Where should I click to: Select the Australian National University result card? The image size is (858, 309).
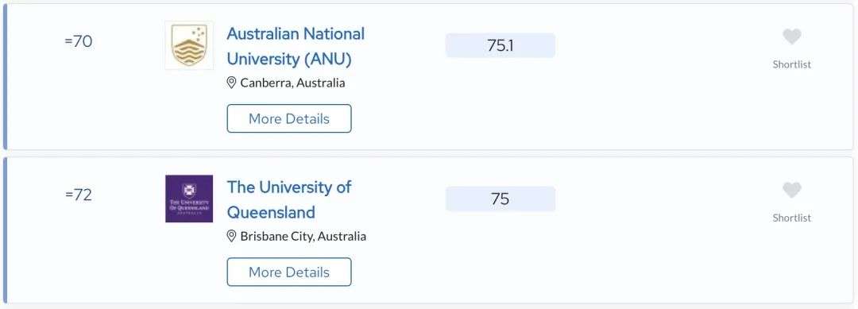click(x=428, y=76)
